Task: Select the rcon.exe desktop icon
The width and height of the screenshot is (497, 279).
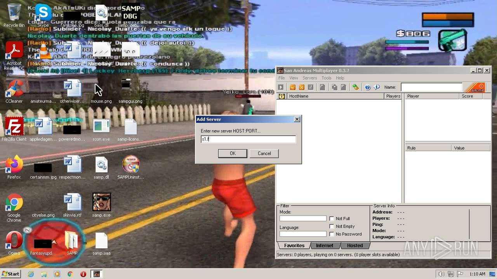Action: click(101, 130)
